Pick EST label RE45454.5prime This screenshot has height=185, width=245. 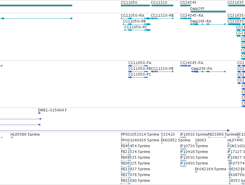click(135, 146)
